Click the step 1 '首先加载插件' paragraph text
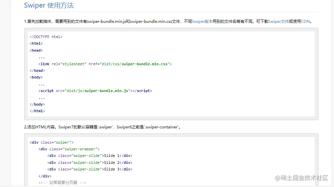334x187 pixels. coord(168,22)
